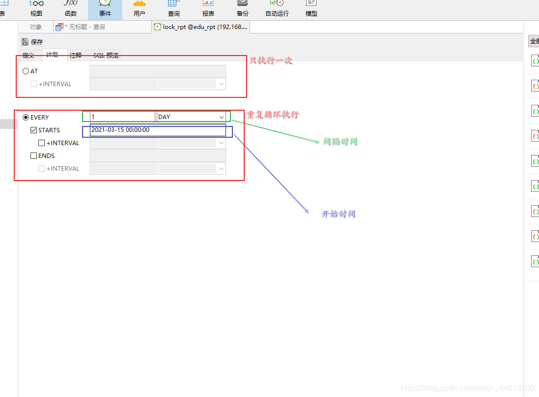Screen dimensions: 539x397
Task: Click the 保存 save disk icon
Action: pyautogui.click(x=25, y=42)
